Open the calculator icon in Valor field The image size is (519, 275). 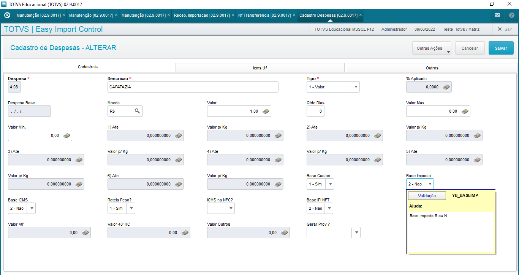click(x=266, y=111)
